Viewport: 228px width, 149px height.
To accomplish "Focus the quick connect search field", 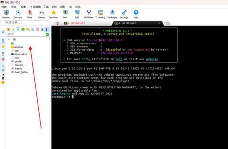I will coord(26,23).
